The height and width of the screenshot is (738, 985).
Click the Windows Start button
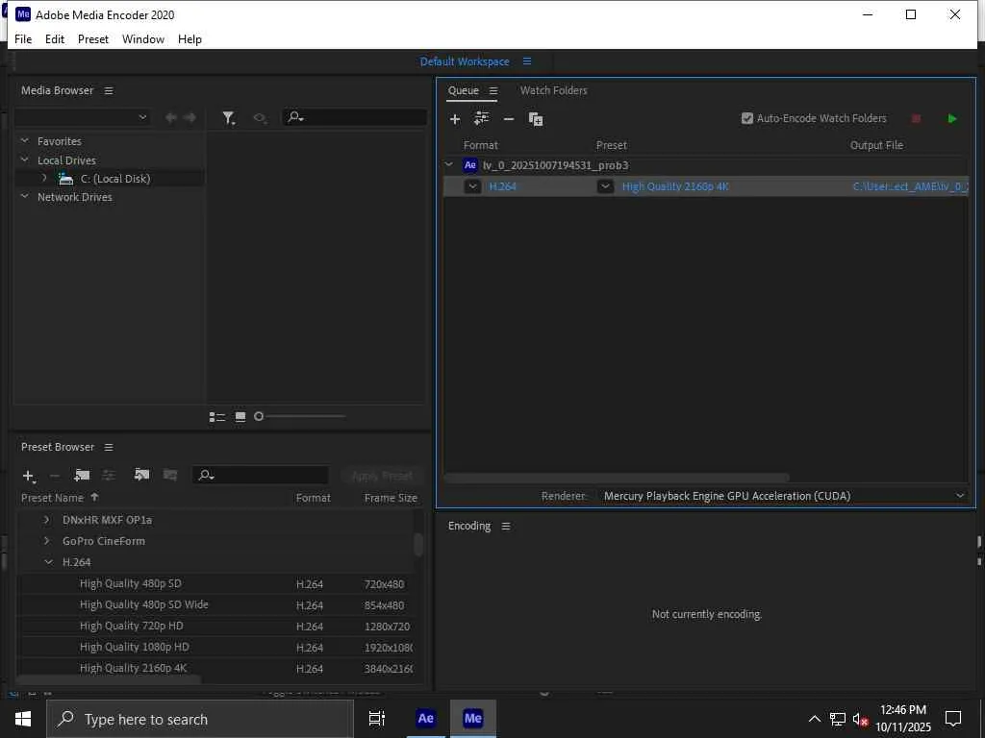pos(23,719)
